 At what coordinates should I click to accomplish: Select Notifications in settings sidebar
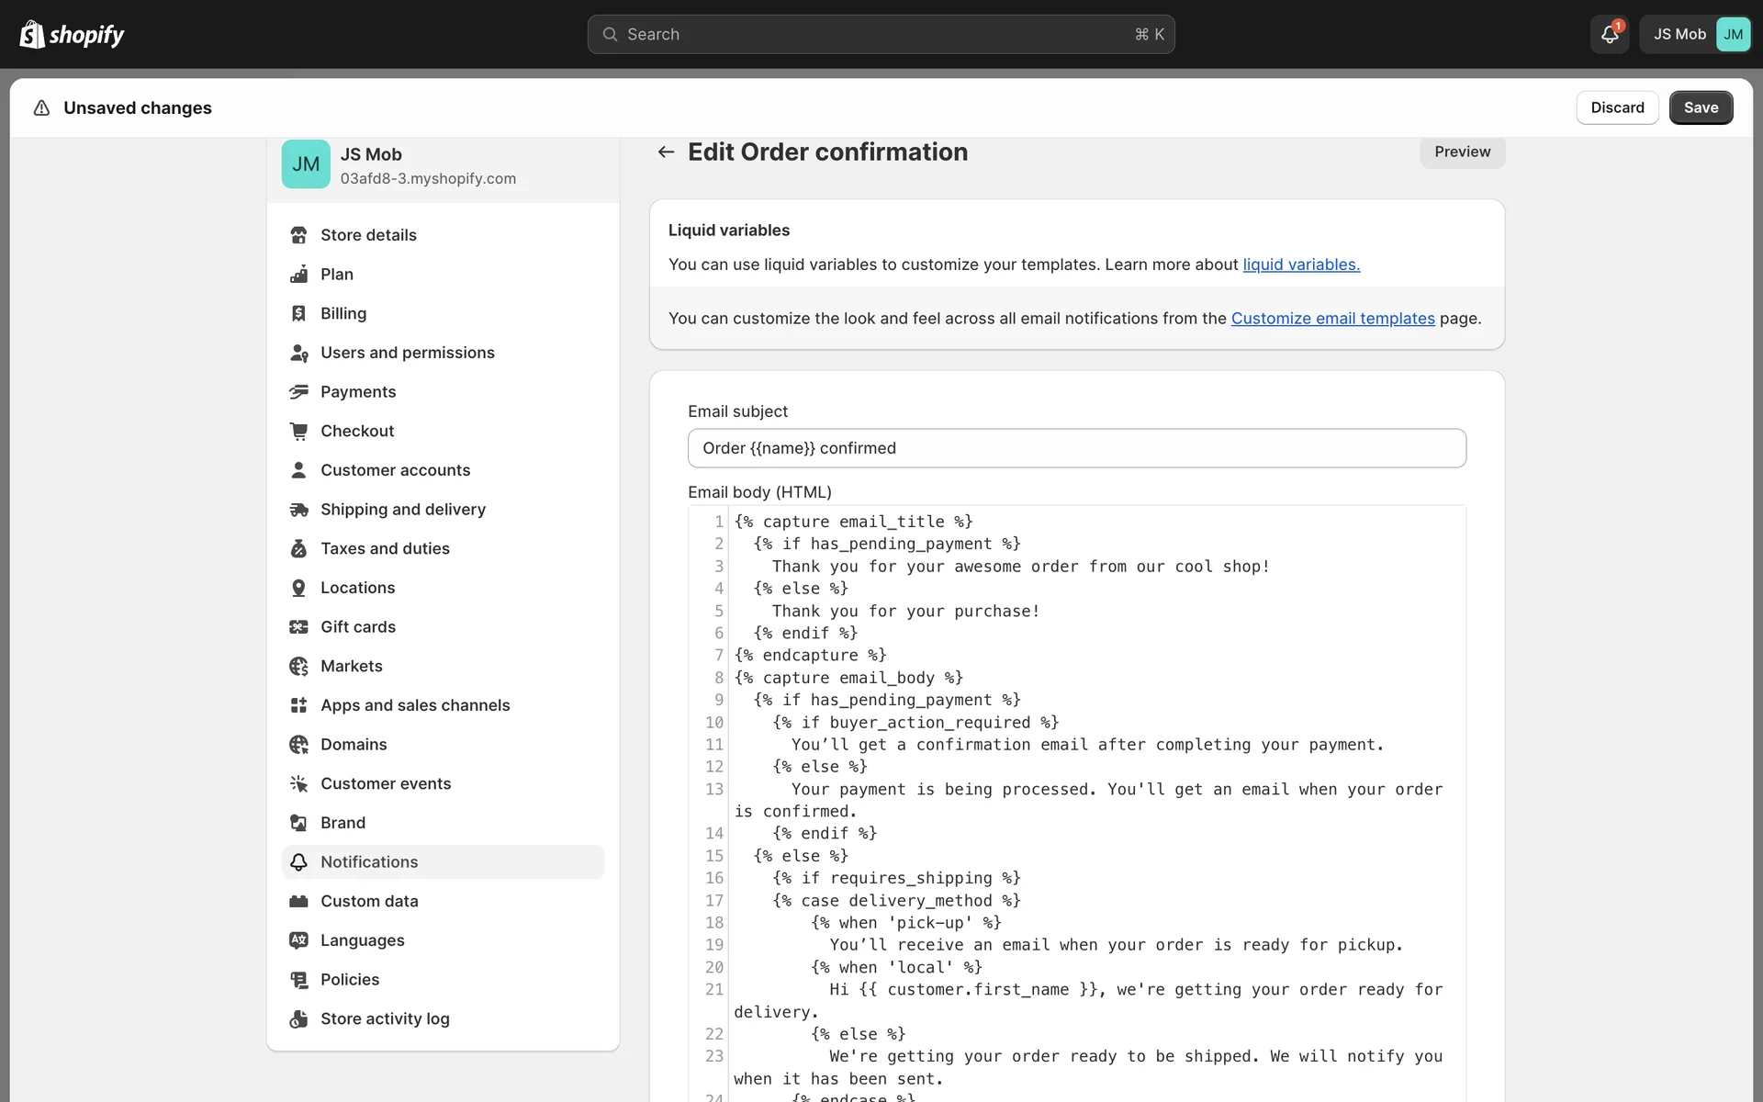coord(369,862)
